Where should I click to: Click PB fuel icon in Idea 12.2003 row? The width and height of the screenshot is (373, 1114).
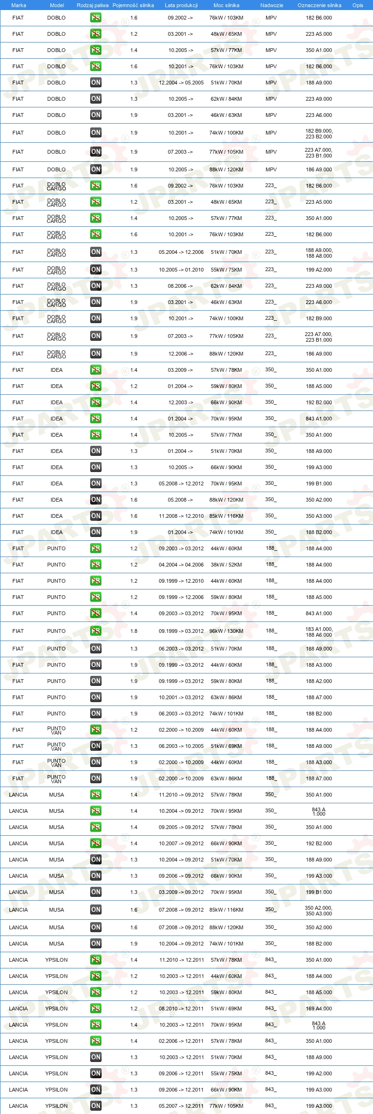point(96,402)
